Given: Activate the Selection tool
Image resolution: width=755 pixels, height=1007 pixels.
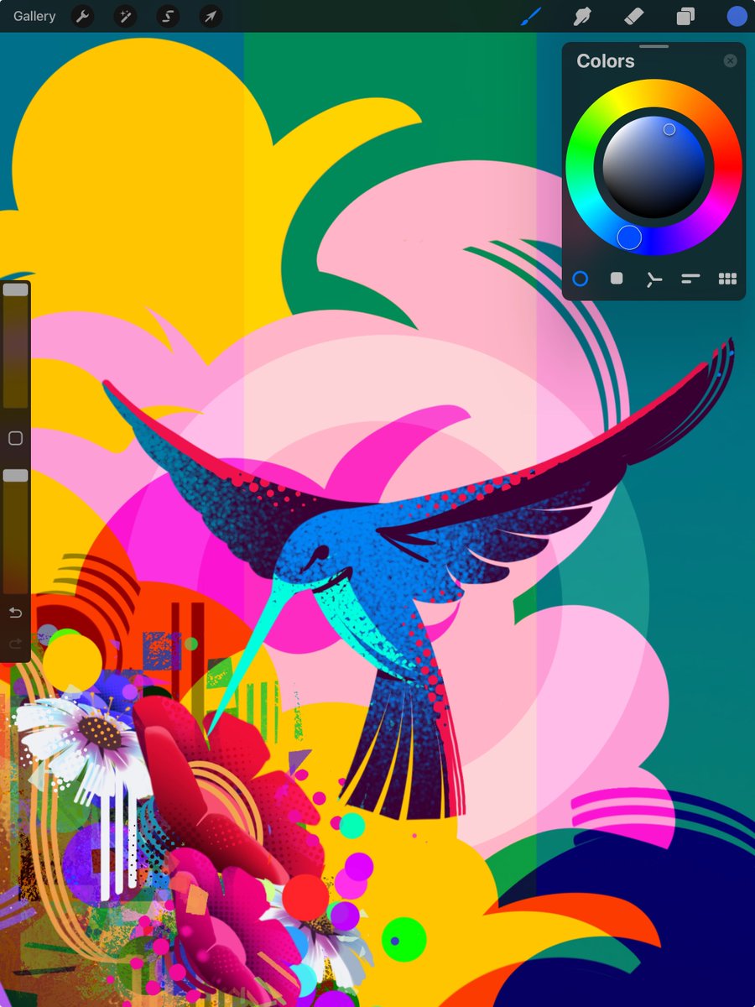Looking at the screenshot, I should click(168, 16).
